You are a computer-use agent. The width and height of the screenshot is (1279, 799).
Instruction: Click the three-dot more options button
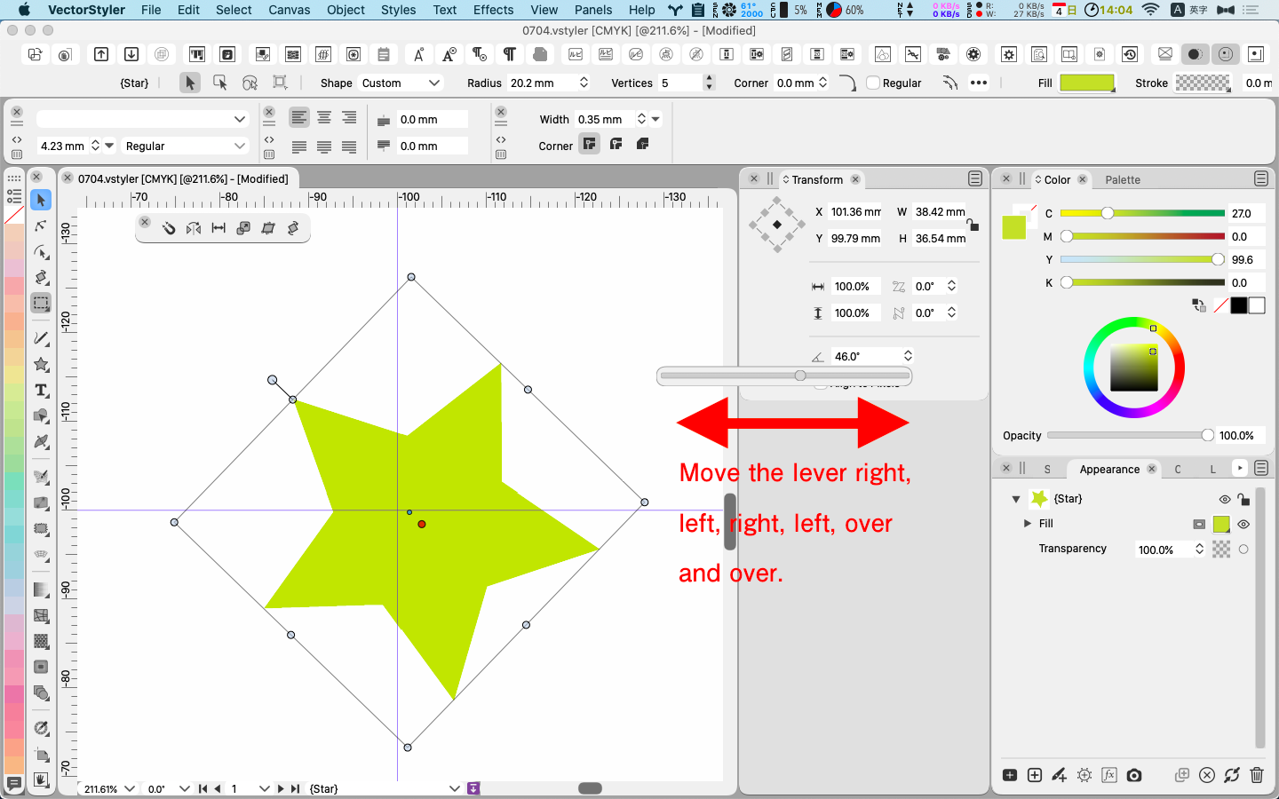coord(979,83)
